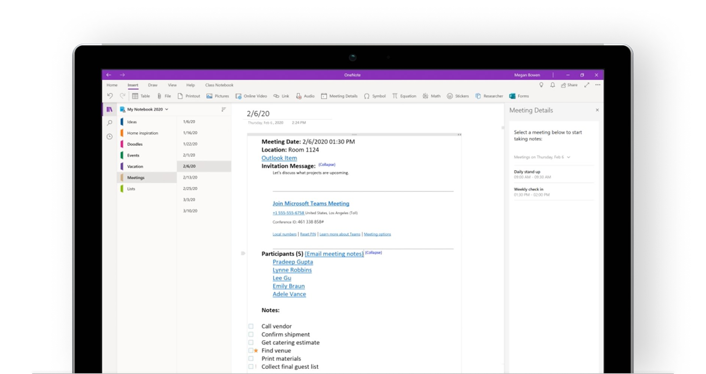This screenshot has width=706, height=374.
Task: Toggle the notebooks navigation icon
Action: [x=110, y=109]
